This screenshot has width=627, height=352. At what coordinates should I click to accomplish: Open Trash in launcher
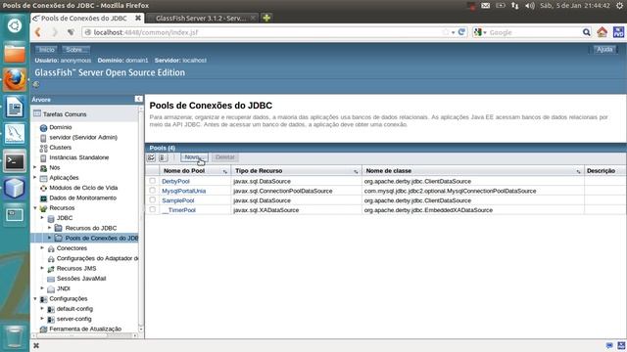coord(15,336)
